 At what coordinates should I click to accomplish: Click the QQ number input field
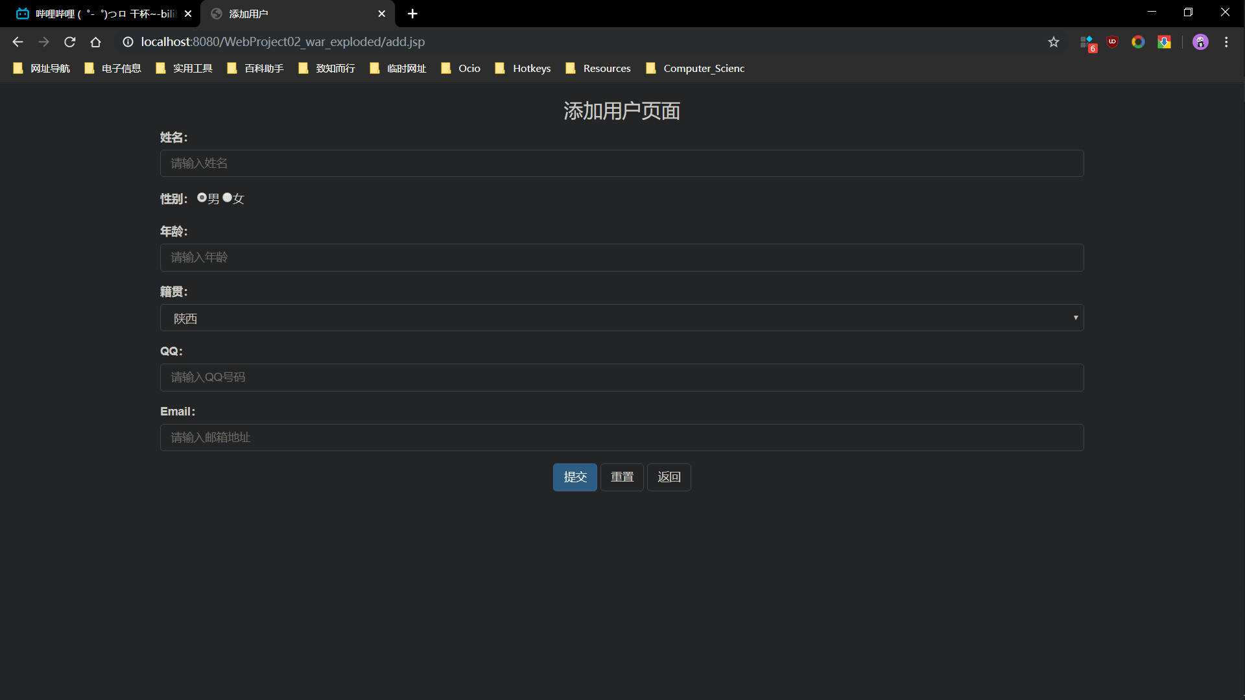tap(622, 377)
